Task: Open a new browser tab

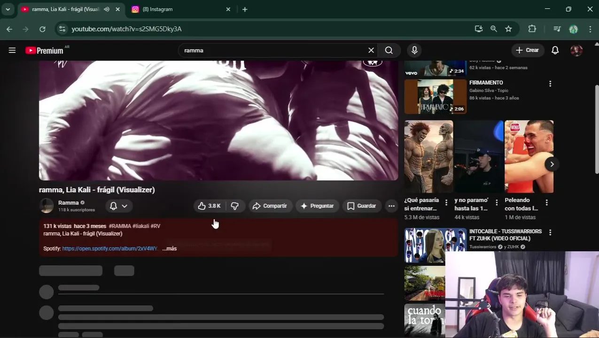Action: pyautogui.click(x=245, y=9)
